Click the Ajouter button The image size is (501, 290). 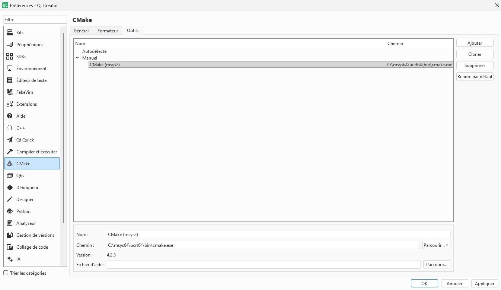click(x=475, y=43)
